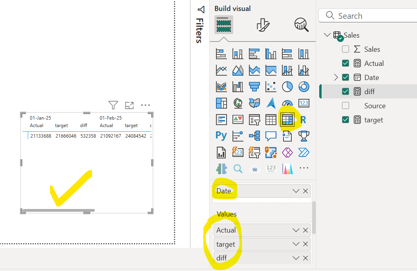Open filter icon on matrix visual header
The image size is (417, 271).
(x=113, y=105)
